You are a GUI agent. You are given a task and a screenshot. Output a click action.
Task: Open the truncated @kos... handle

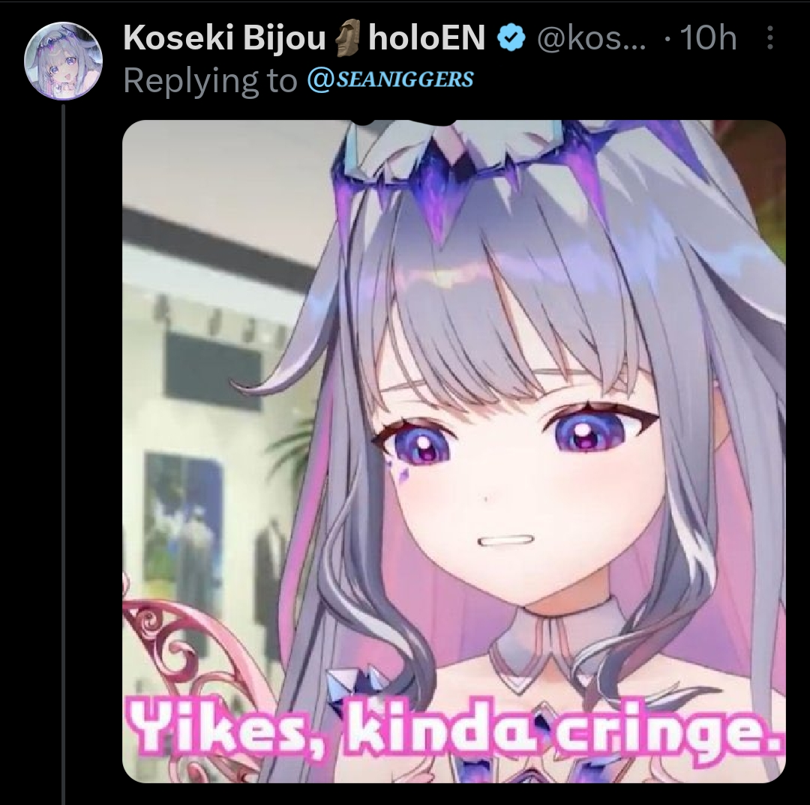(x=592, y=38)
